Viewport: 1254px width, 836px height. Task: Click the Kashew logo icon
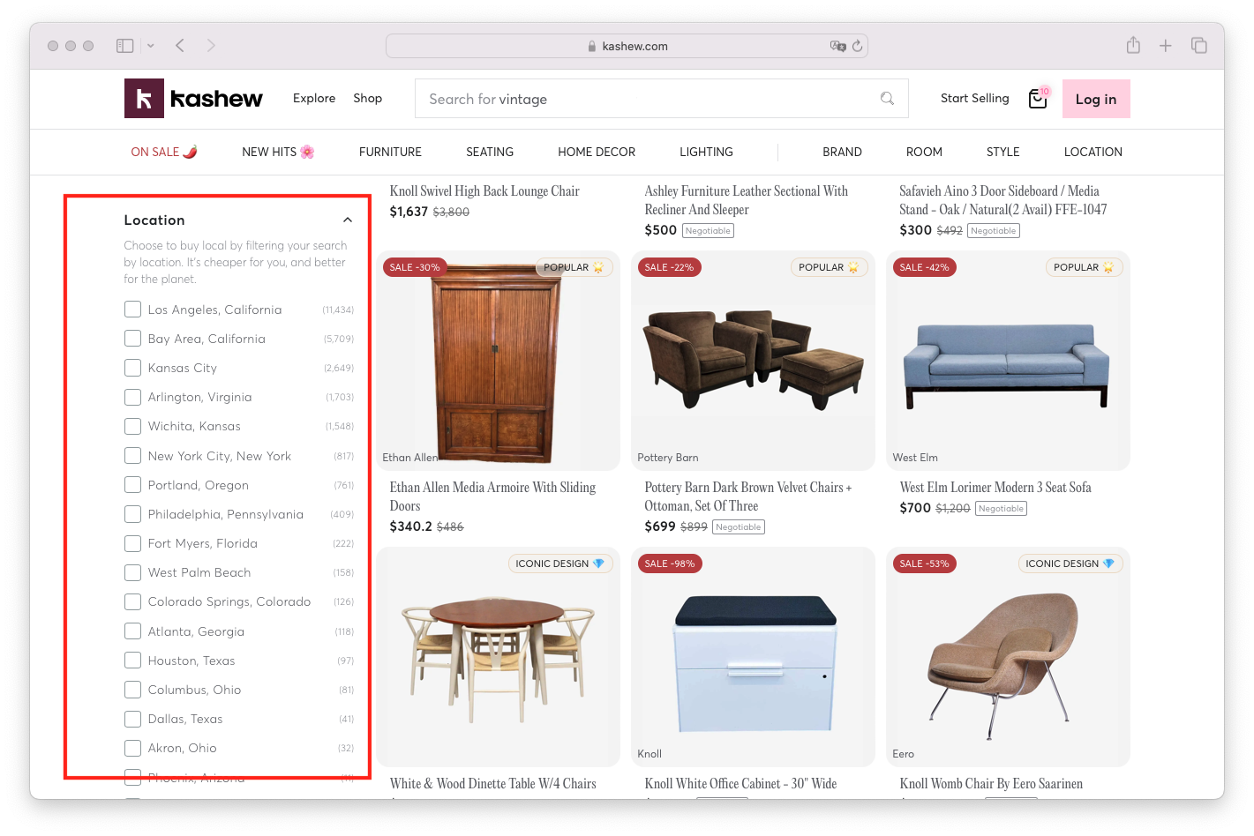point(144,99)
